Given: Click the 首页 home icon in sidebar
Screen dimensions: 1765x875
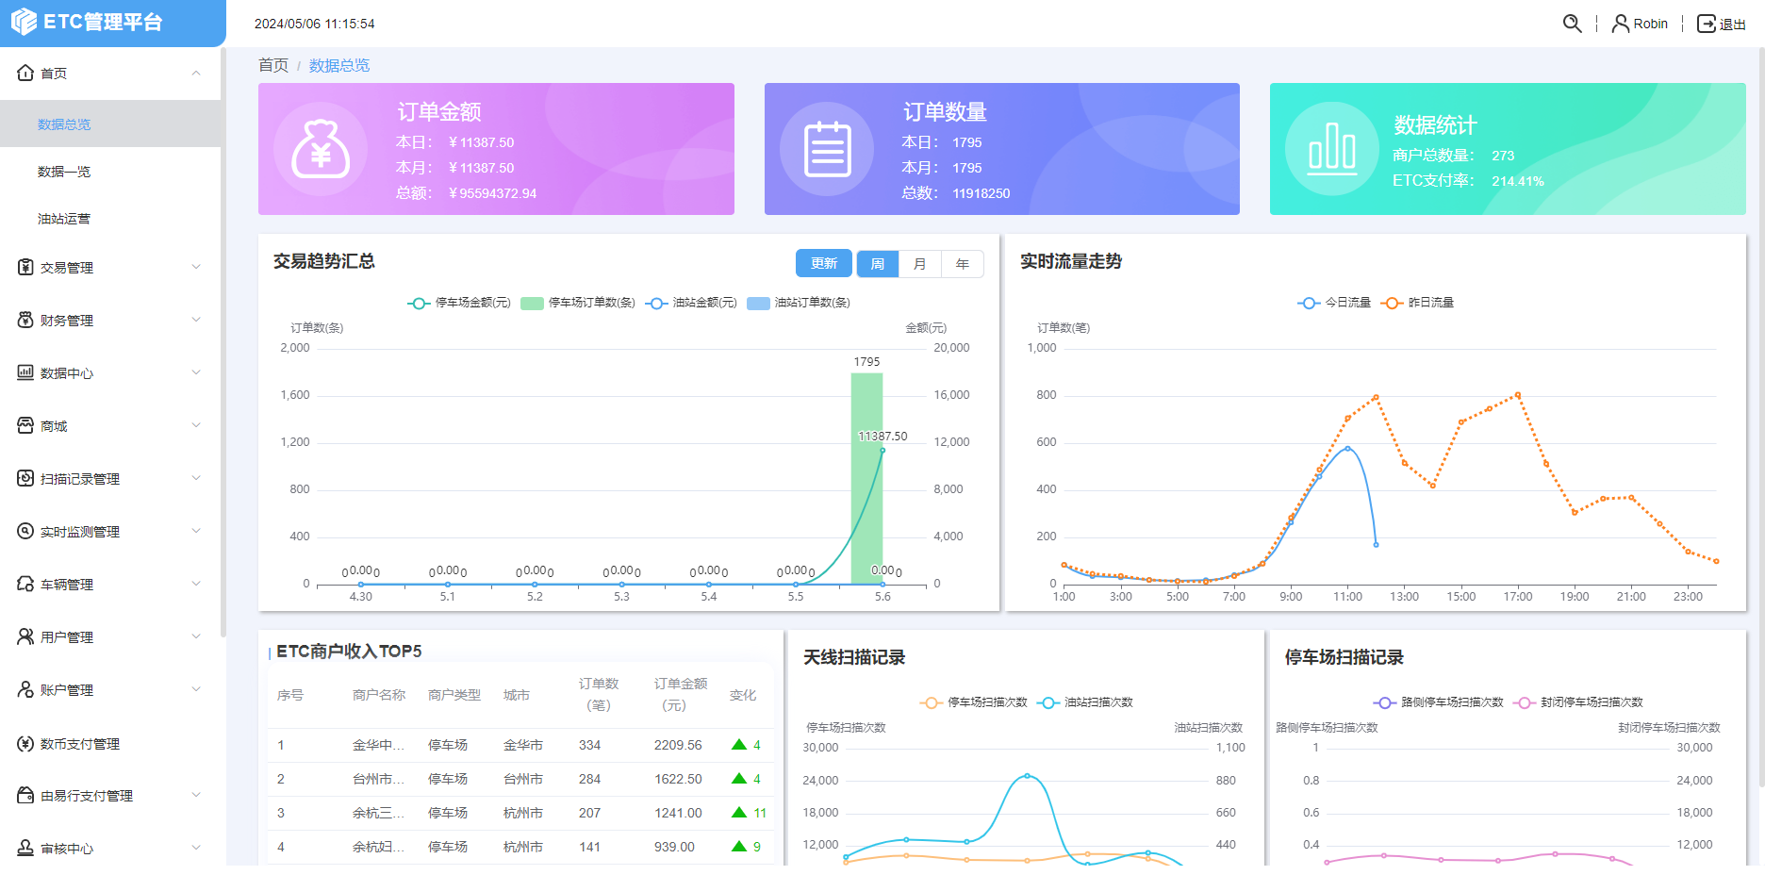Looking at the screenshot, I should point(25,73).
